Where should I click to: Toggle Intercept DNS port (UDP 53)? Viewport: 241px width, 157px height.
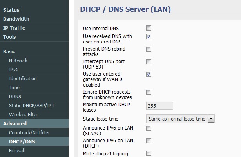149,61
